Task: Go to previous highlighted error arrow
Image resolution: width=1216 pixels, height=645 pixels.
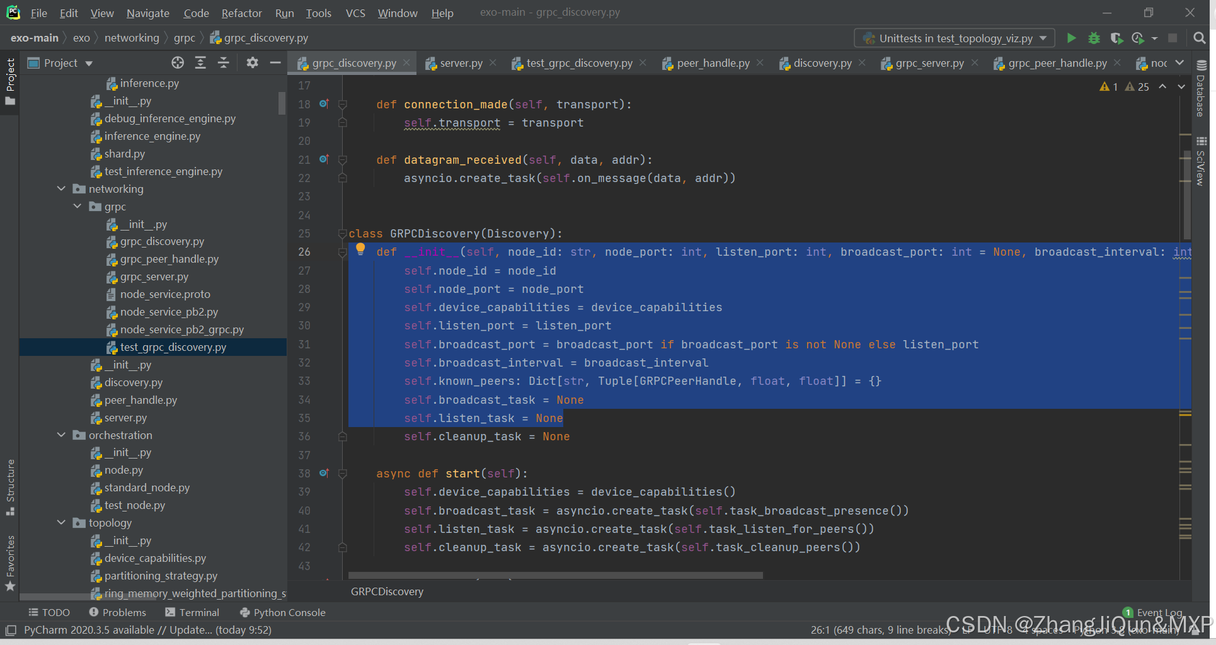Action: (1163, 87)
